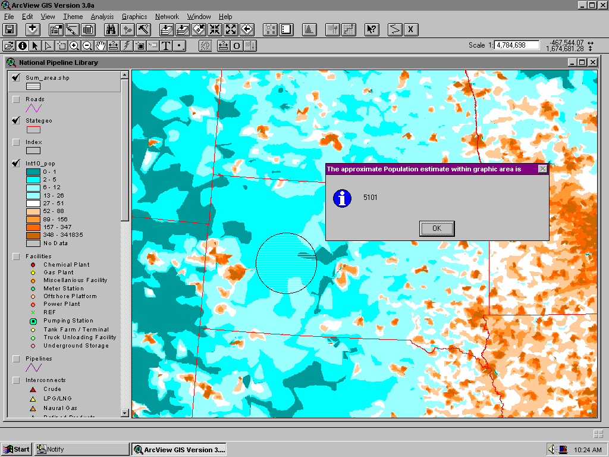609x457 pixels.
Task: Open the Window menu
Action: [199, 17]
